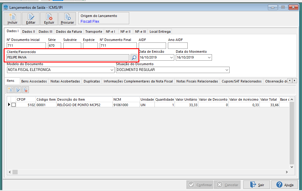The image size is (302, 191).
Task: Click the Fiscall Flex origin link
Action: (90, 22)
